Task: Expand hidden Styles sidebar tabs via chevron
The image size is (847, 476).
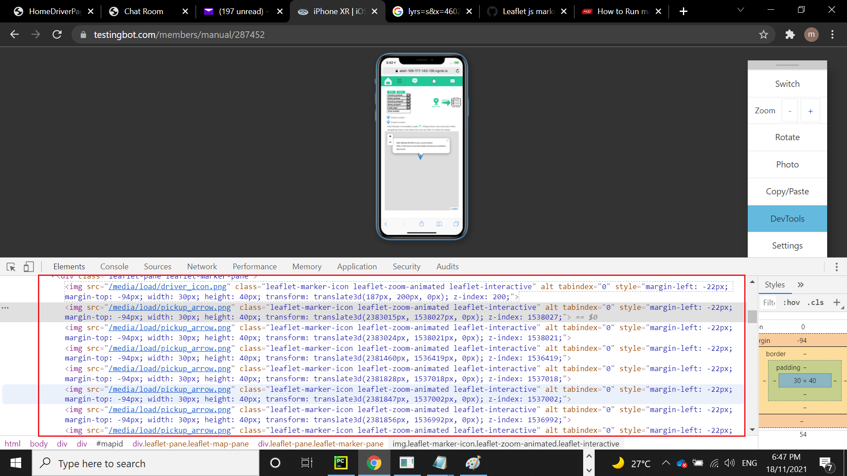Action: (801, 285)
